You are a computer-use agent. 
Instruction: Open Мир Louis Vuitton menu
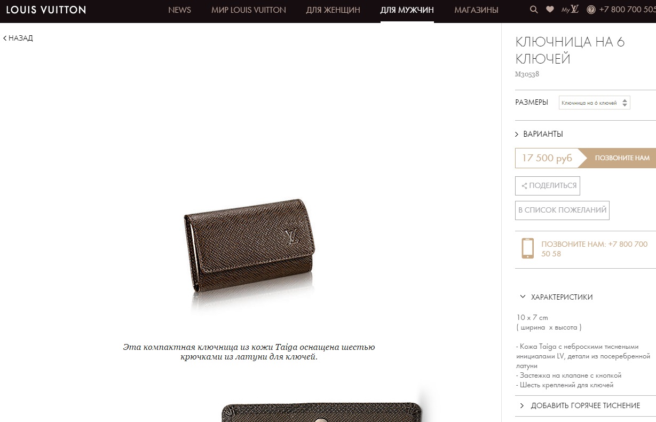249,10
